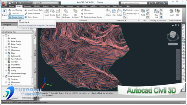Open the Modify ribbon tab
Screen dimensions: 187x105
(37, 6)
